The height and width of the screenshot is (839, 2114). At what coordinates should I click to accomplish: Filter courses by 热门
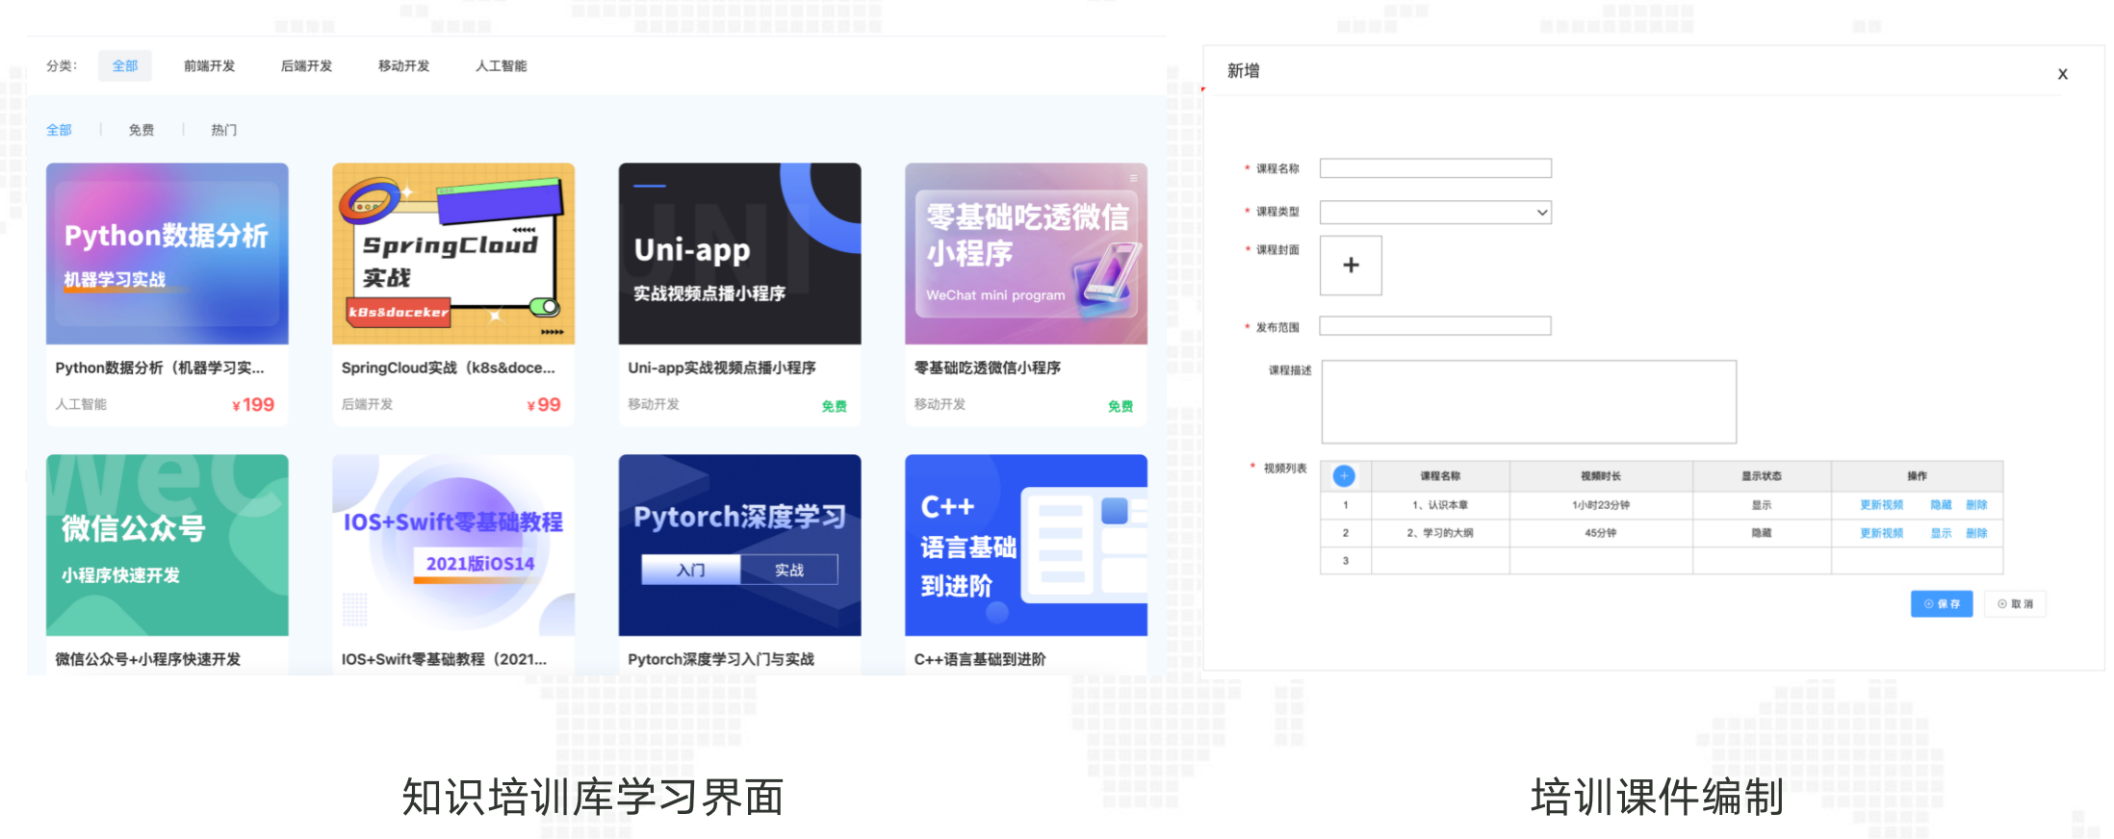tap(223, 129)
